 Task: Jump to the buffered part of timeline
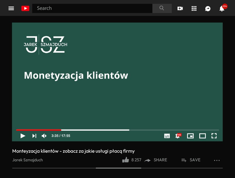click(95, 130)
